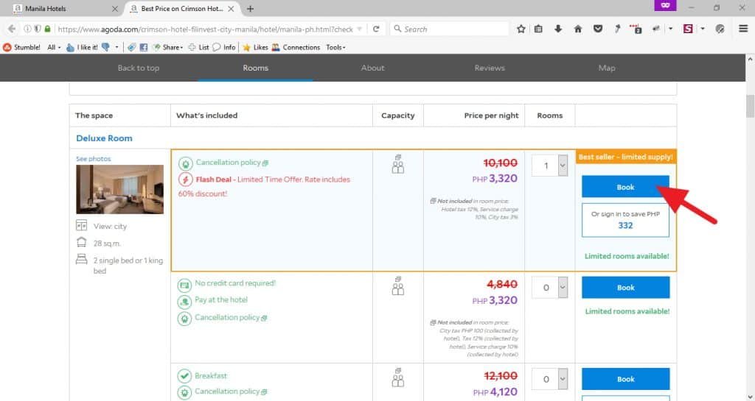Click the 'Pay at the hotel' text
The width and height of the screenshot is (755, 401).
pyautogui.click(x=221, y=299)
